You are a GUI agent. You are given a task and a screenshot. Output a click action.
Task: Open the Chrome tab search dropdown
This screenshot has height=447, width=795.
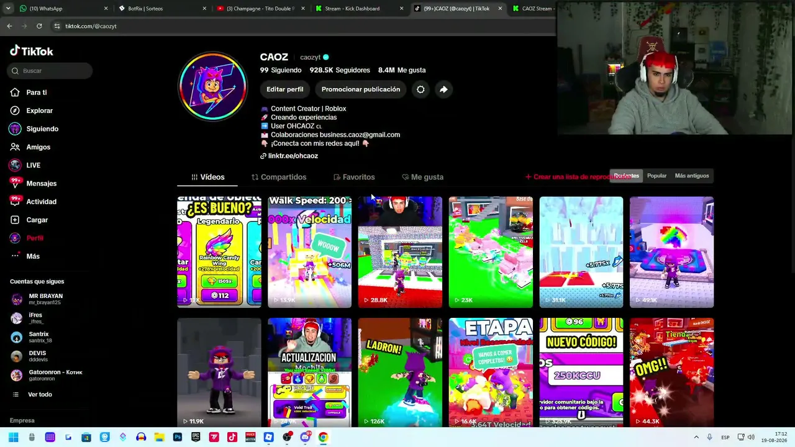pos(8,9)
